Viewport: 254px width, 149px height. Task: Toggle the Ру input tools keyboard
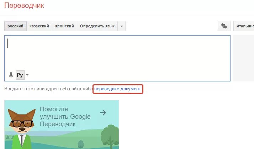[20, 75]
